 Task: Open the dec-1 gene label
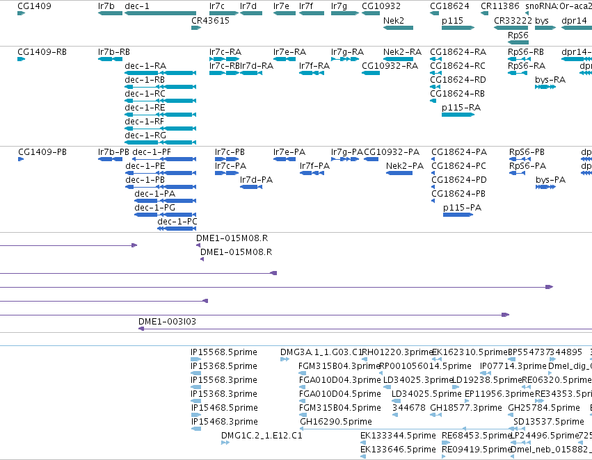tap(136, 6)
